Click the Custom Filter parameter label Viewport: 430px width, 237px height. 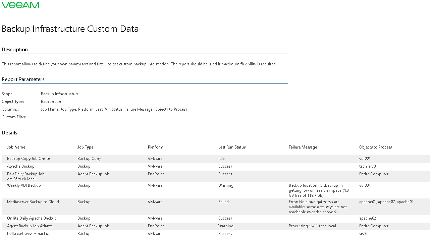pyautogui.click(x=14, y=117)
